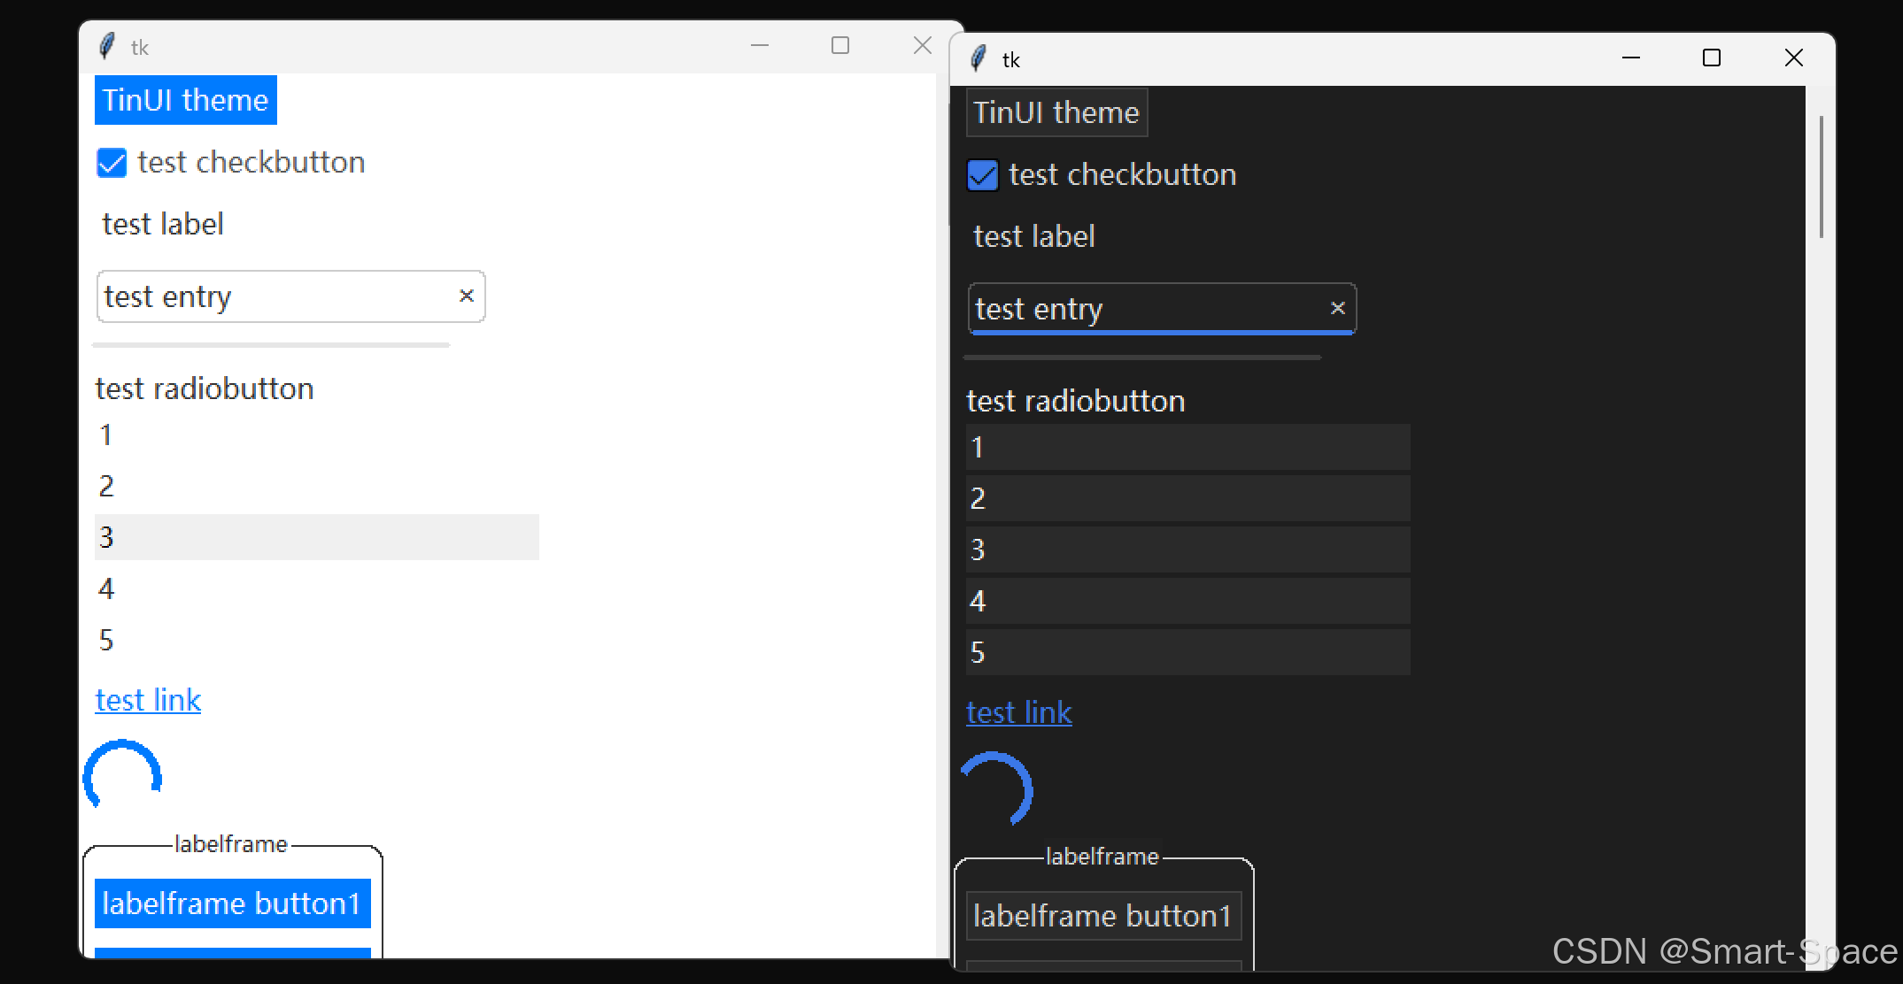Click the blue TinUI theme button

[185, 100]
